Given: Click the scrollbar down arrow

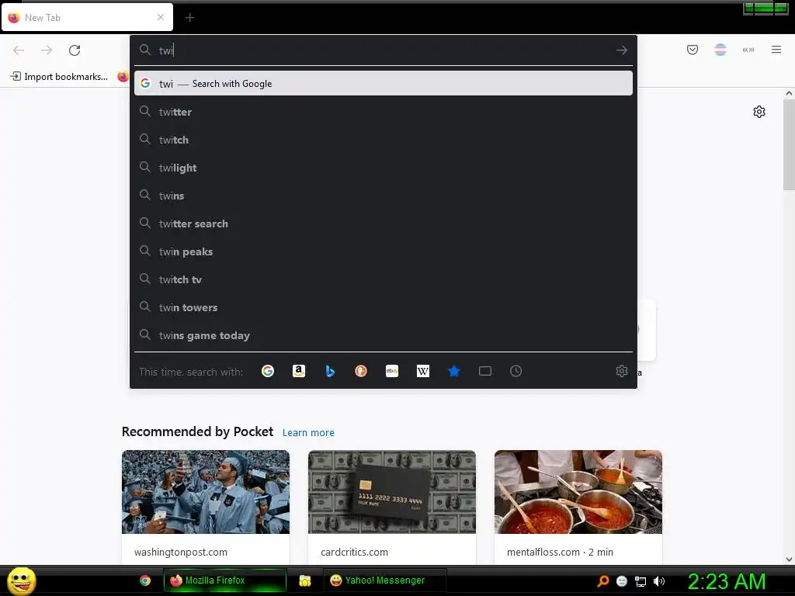Looking at the screenshot, I should tap(789, 560).
